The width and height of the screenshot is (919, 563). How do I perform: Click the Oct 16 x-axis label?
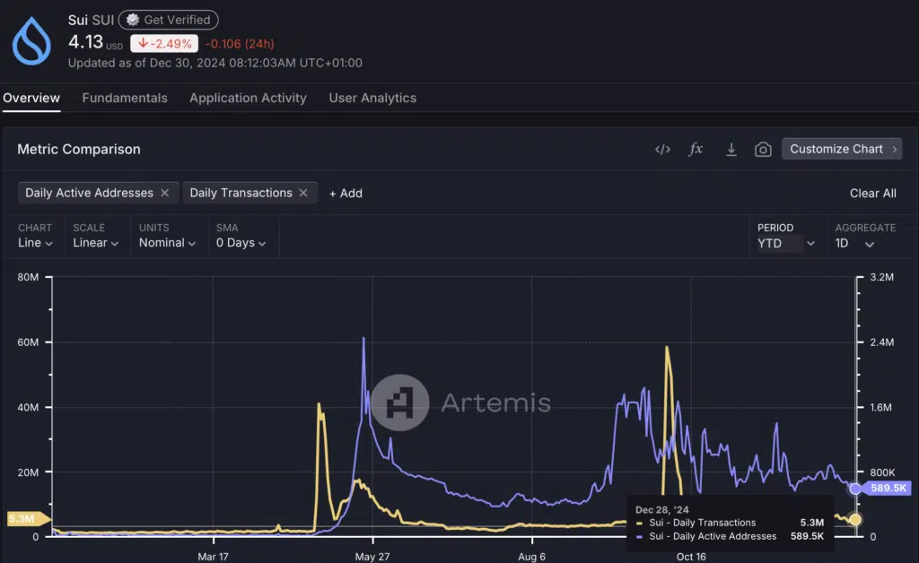691,557
